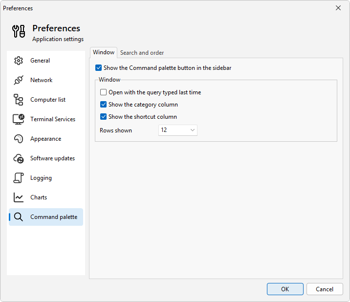The width and height of the screenshot is (350, 302).
Task: Select Software updates label in sidebar
Action: tap(53, 158)
